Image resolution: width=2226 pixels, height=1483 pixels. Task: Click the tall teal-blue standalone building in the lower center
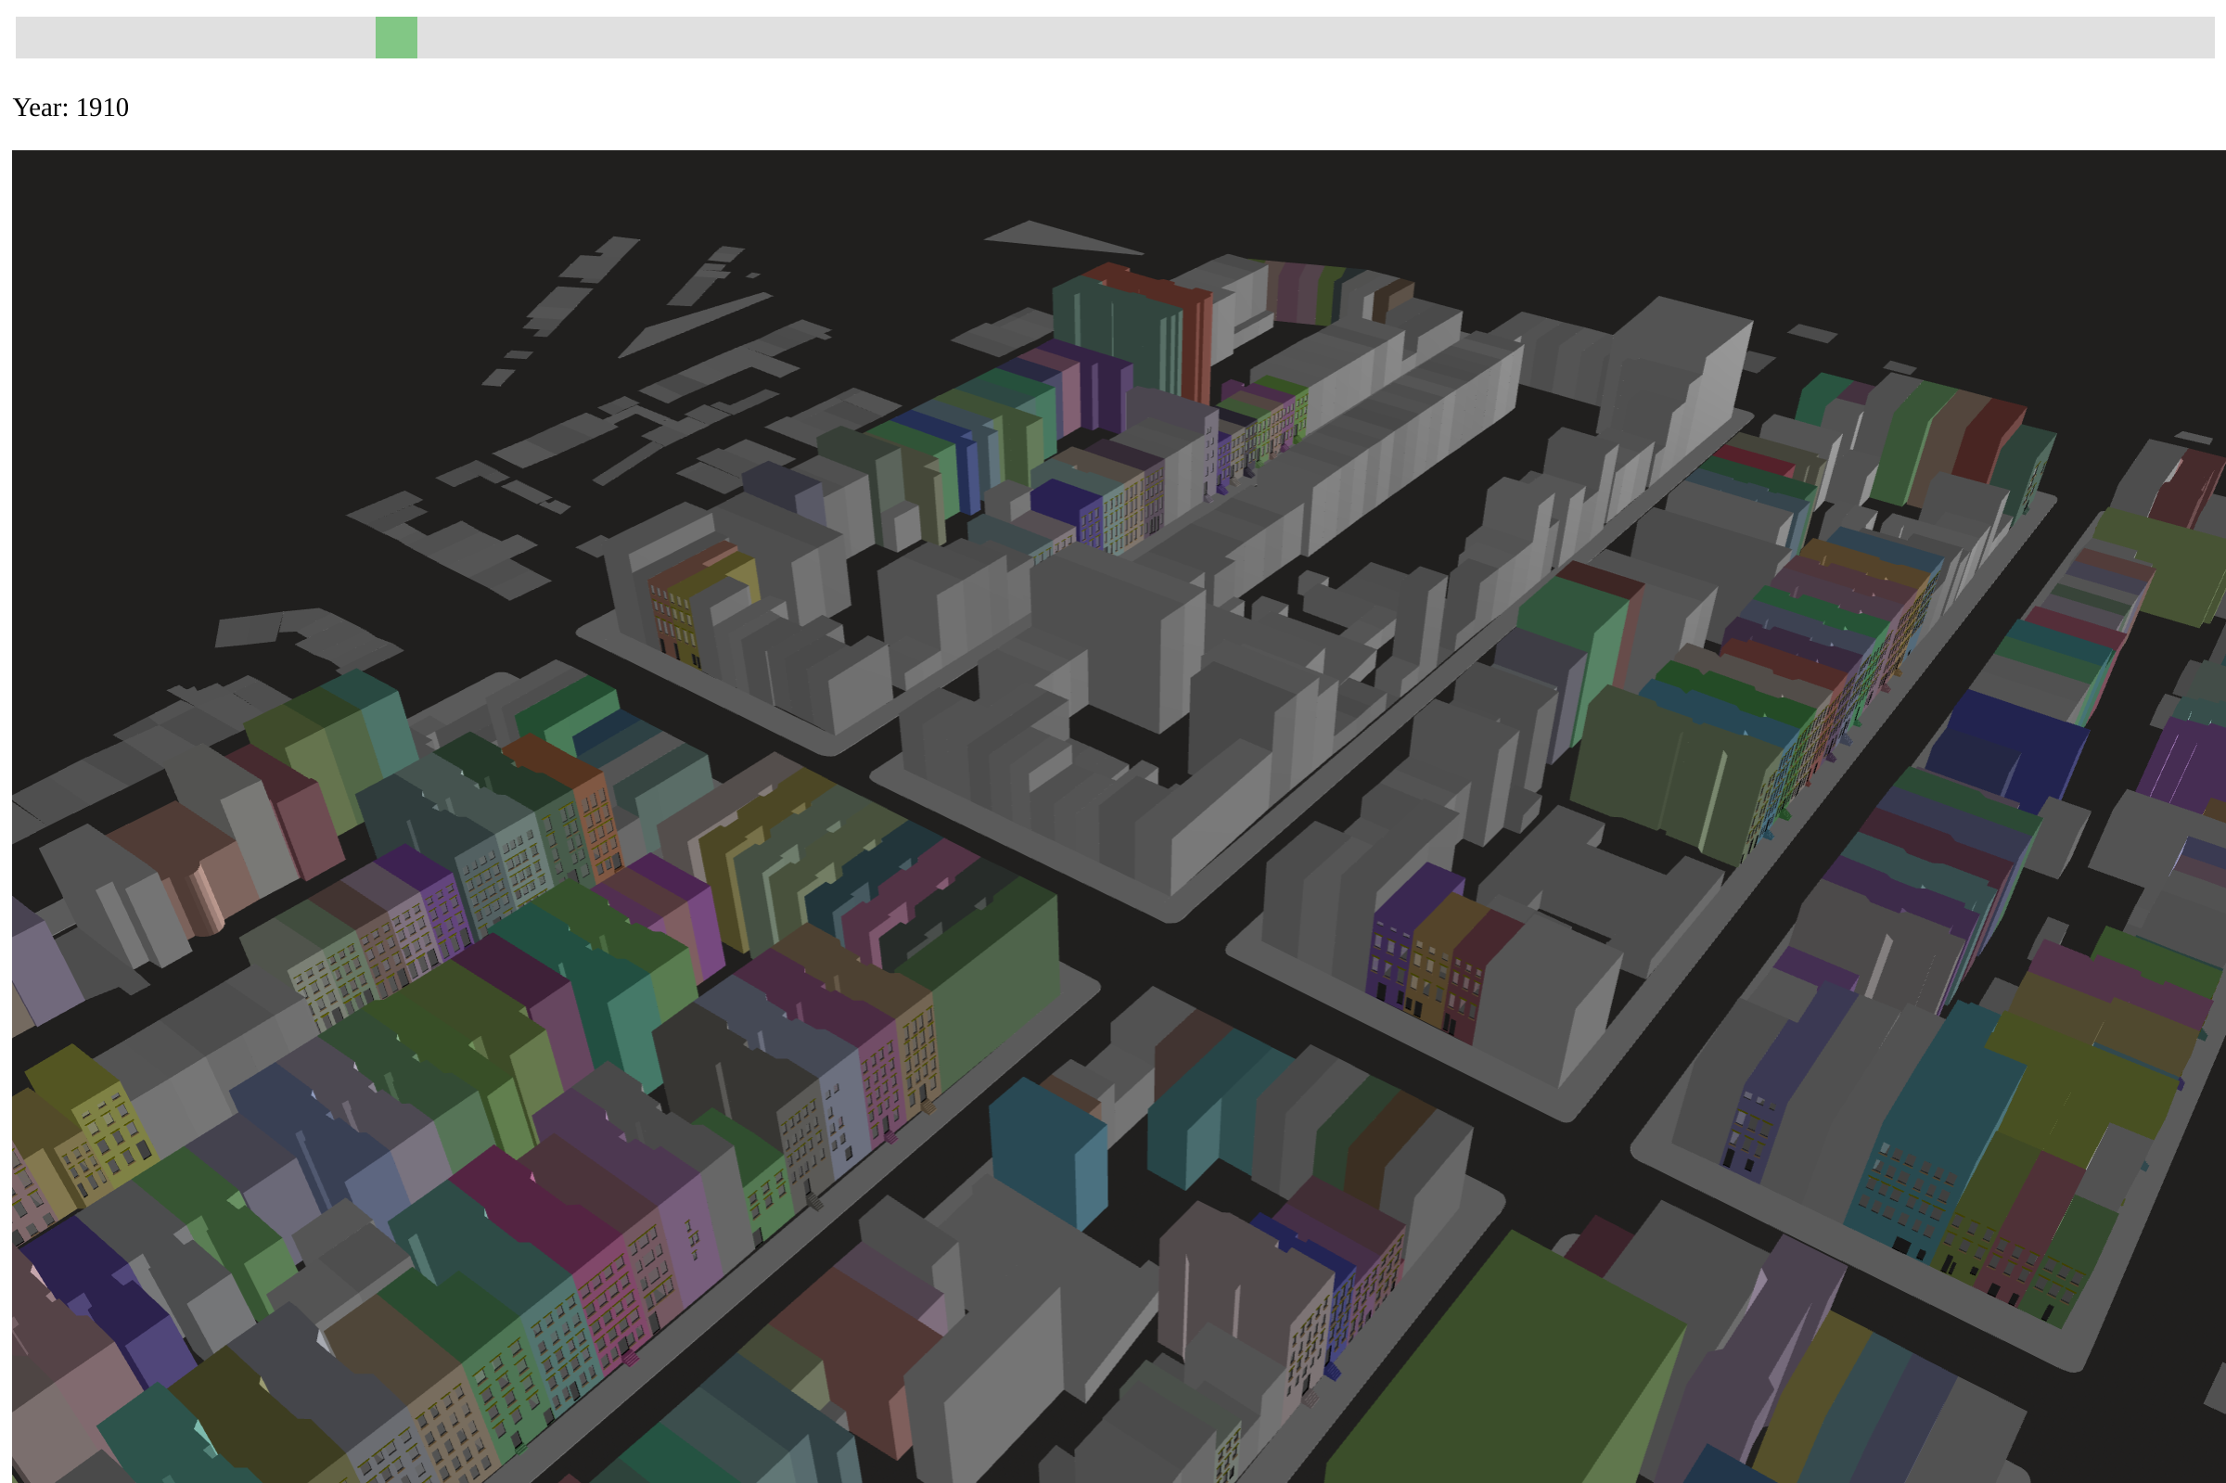point(1048,1154)
